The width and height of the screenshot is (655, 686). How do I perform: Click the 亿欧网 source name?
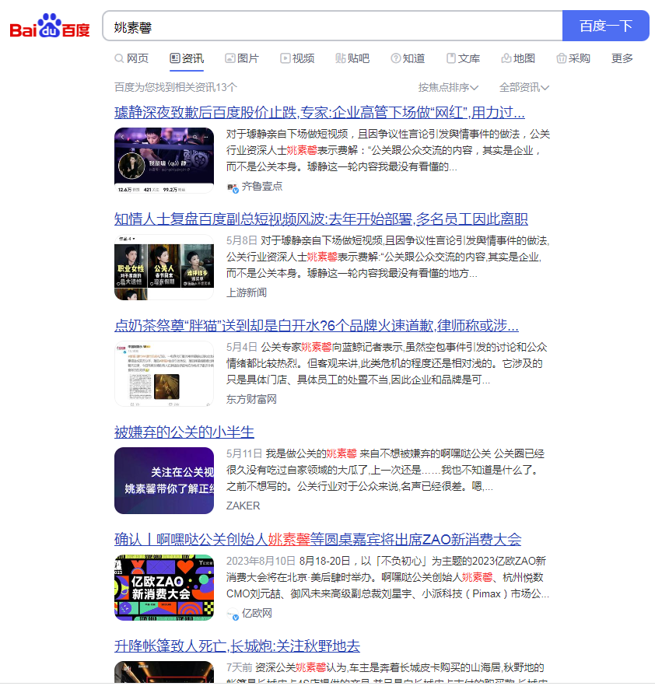coord(257,614)
